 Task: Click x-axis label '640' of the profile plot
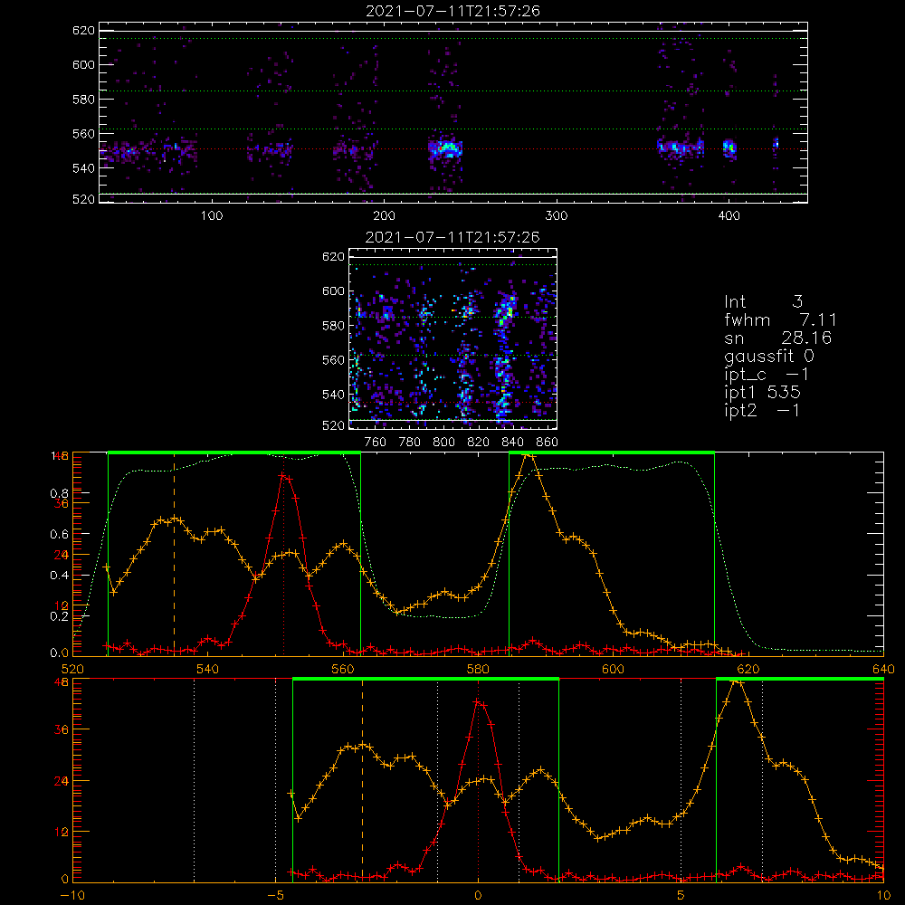click(x=883, y=669)
